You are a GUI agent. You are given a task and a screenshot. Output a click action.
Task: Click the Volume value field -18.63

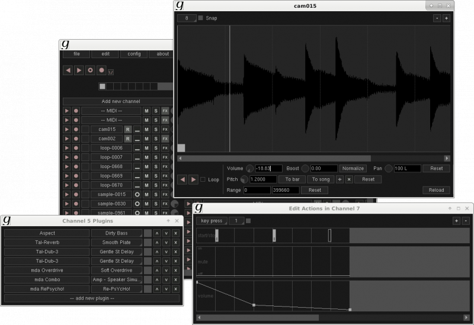click(269, 169)
